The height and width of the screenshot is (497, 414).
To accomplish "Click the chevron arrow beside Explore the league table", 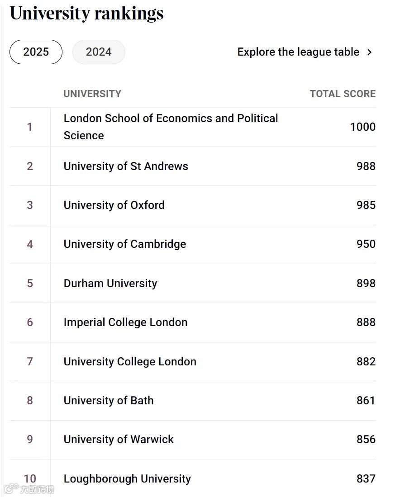I will pyautogui.click(x=370, y=52).
